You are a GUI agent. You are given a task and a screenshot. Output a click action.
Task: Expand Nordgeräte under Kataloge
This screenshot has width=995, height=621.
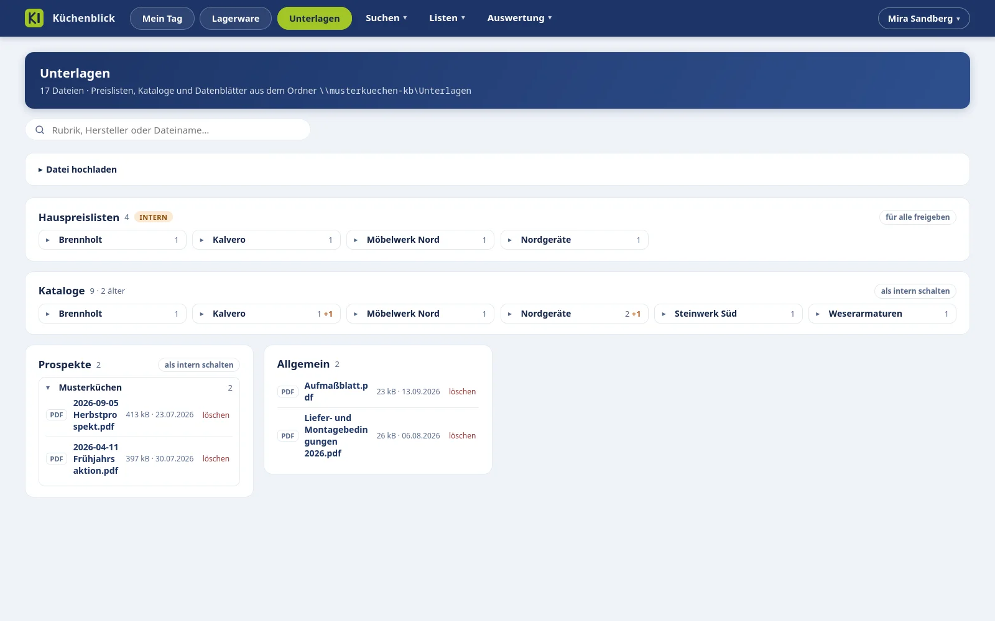pos(575,314)
